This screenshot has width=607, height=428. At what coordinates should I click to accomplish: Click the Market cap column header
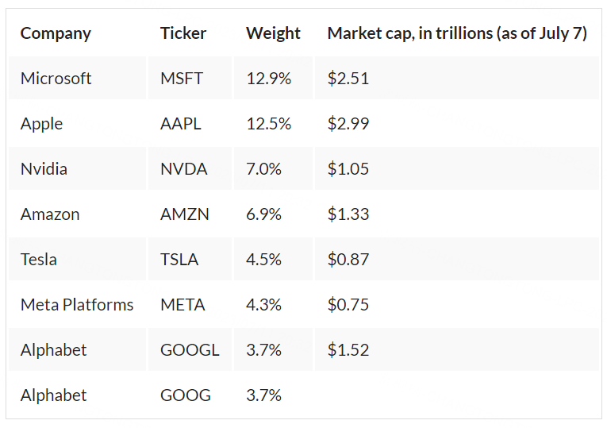coord(456,33)
